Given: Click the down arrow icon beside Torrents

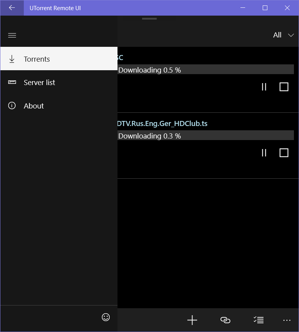Looking at the screenshot, I should point(12,59).
